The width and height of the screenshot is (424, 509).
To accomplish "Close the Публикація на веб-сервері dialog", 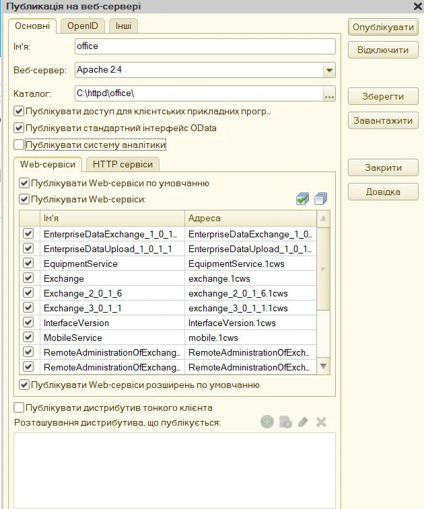I will [x=417, y=7].
